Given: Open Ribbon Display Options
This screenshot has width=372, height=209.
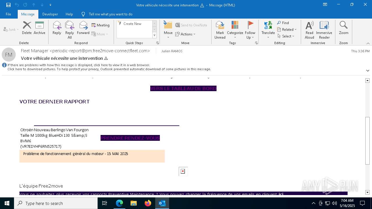Looking at the screenshot, I should 325,5.
